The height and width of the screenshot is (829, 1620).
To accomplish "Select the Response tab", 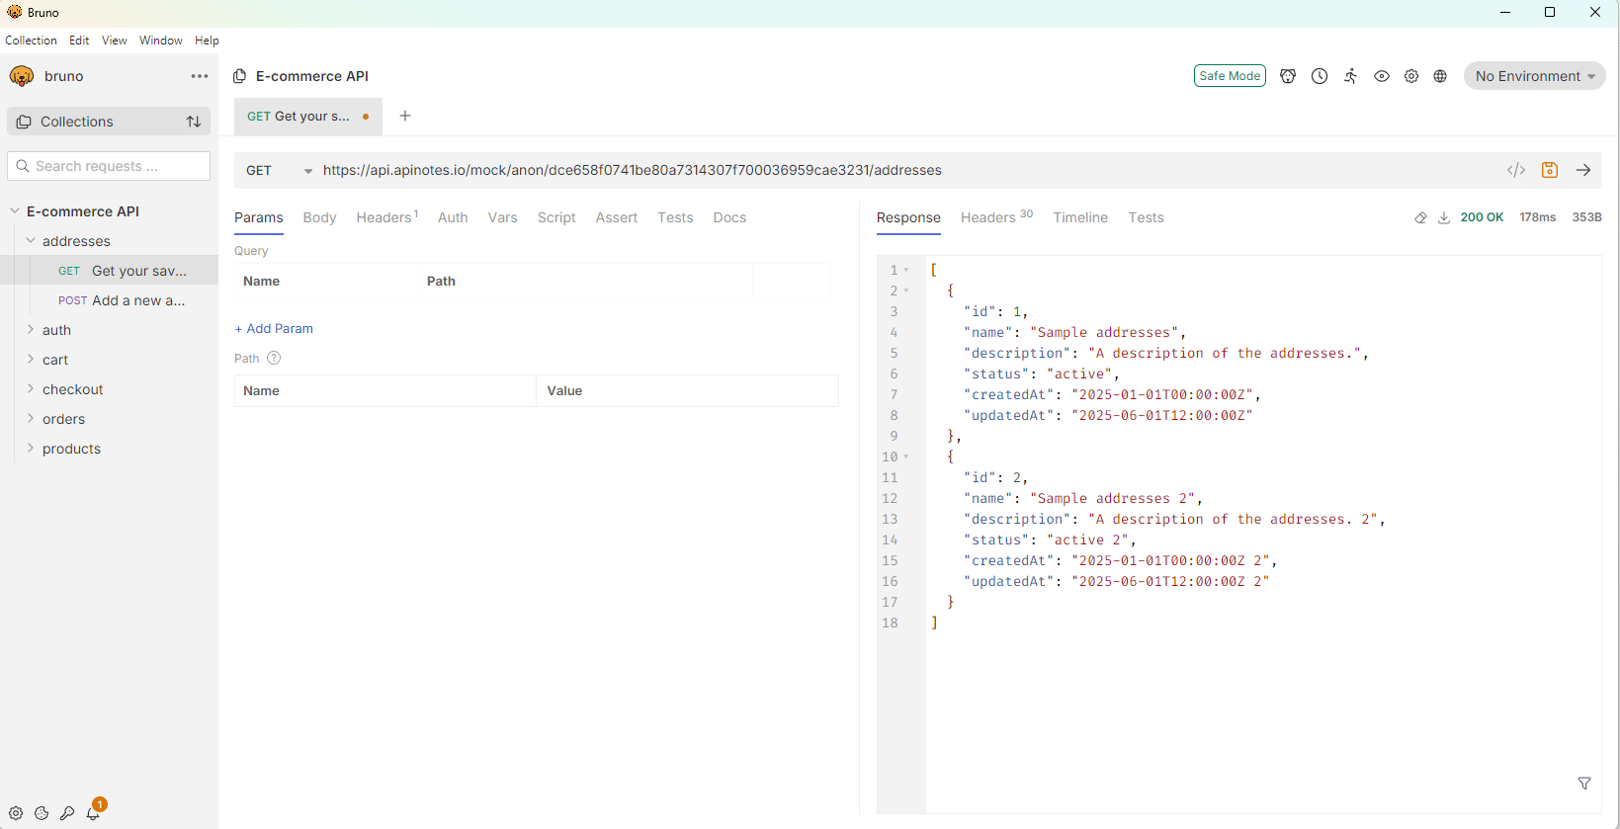I will tap(908, 217).
